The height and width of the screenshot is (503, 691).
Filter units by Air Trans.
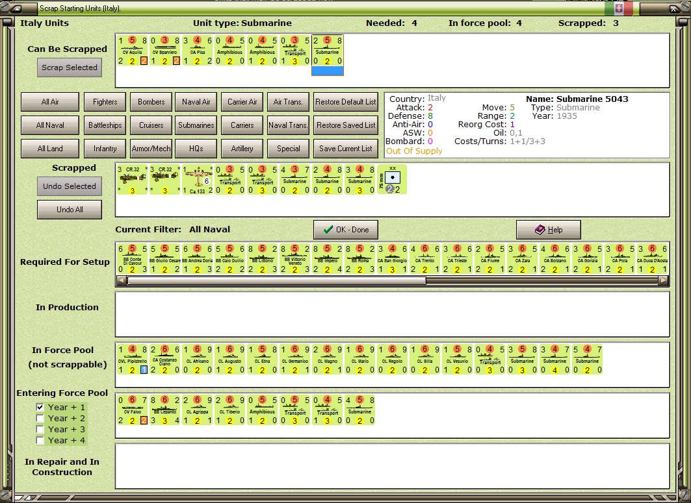288,102
